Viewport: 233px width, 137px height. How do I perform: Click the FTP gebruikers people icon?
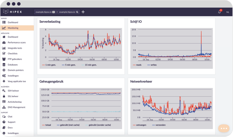point(4,59)
